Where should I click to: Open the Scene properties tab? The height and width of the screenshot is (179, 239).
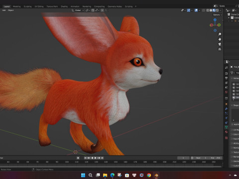[x=226, y=87]
